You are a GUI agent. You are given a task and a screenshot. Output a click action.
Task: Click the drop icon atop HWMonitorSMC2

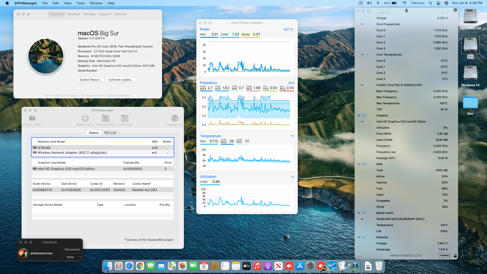[x=406, y=10]
